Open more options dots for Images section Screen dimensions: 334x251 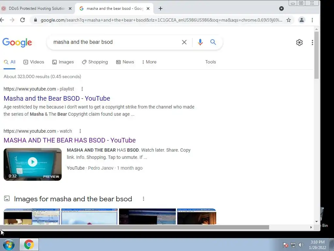(x=144, y=199)
